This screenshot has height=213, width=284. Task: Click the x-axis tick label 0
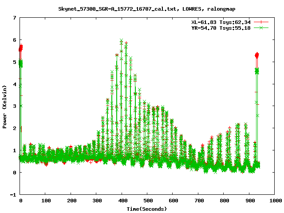21,201
